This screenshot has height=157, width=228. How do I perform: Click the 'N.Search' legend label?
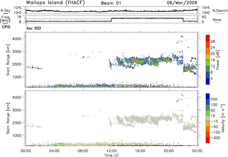220,10
